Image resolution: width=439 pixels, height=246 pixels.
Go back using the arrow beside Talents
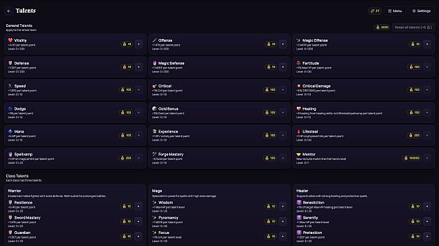tap(9, 11)
